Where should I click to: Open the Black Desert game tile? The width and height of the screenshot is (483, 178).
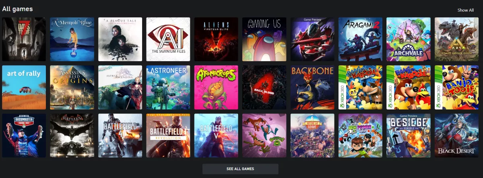(456, 135)
